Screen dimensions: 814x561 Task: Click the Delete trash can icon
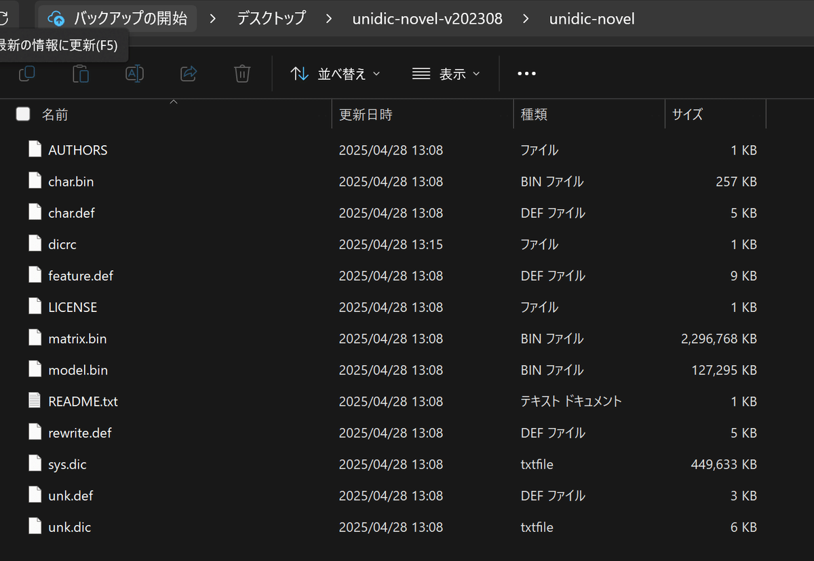coord(242,73)
